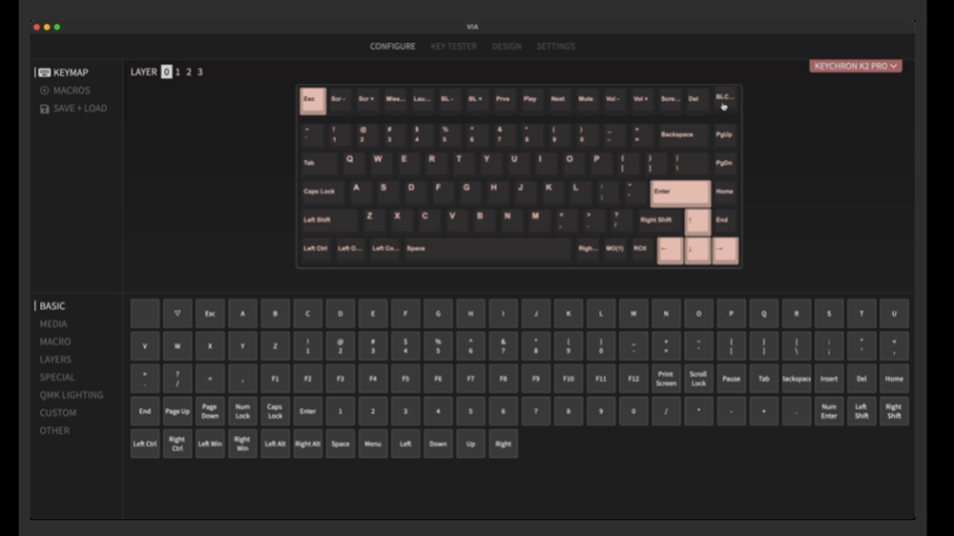Select the down arrow key on layout
The height and width of the screenshot is (536, 954).
click(697, 251)
